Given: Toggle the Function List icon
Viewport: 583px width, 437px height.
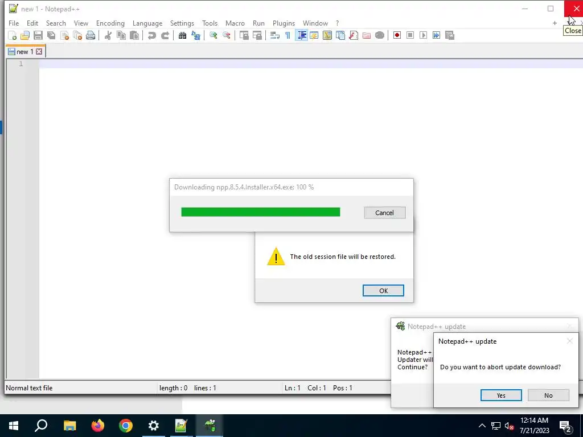Looking at the screenshot, I should pos(354,35).
